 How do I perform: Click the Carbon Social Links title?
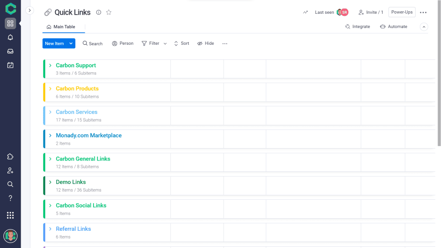point(81,205)
